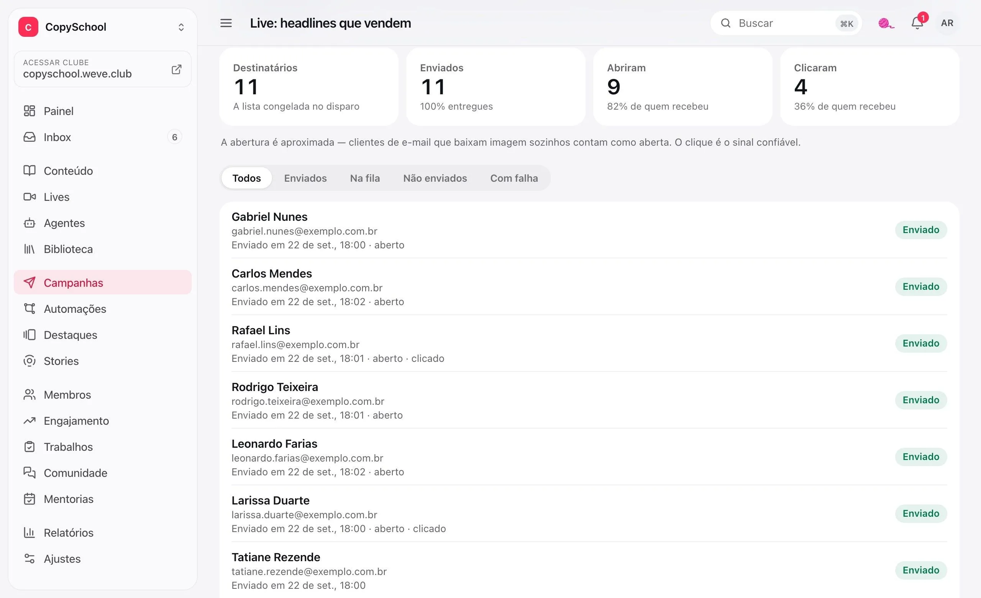
Task: Switch to the Enviados tab
Action: [305, 178]
